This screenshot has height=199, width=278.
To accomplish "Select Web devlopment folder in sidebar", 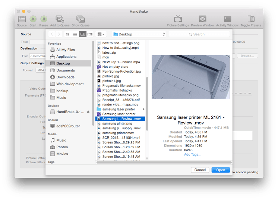I will [x=69, y=84].
